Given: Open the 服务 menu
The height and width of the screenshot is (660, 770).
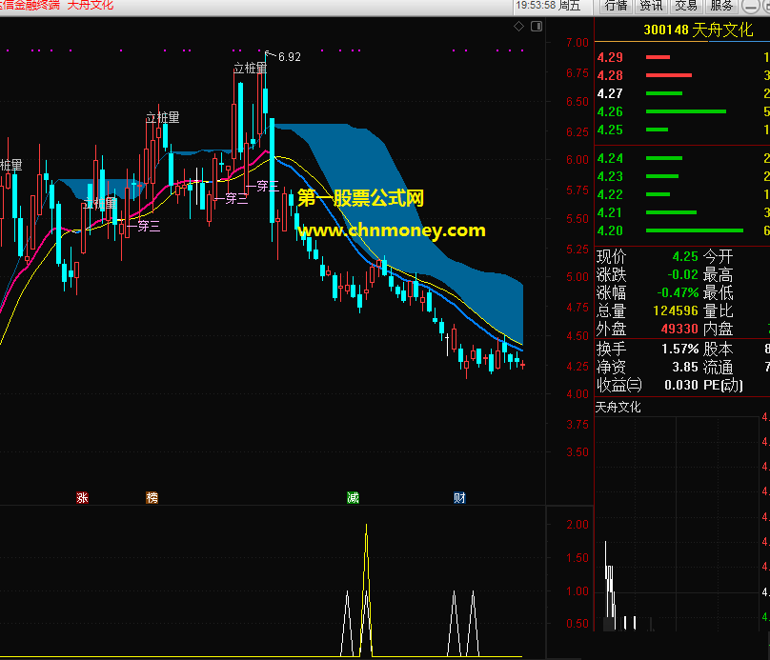Looking at the screenshot, I should point(721,6).
